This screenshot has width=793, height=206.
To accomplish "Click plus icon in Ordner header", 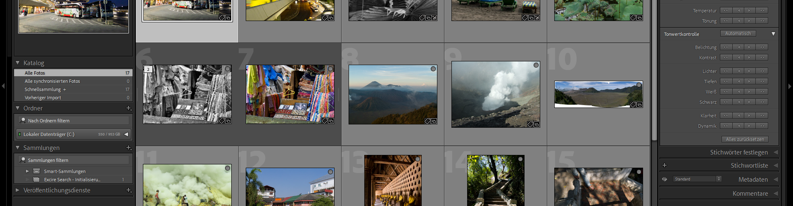I will point(129,108).
